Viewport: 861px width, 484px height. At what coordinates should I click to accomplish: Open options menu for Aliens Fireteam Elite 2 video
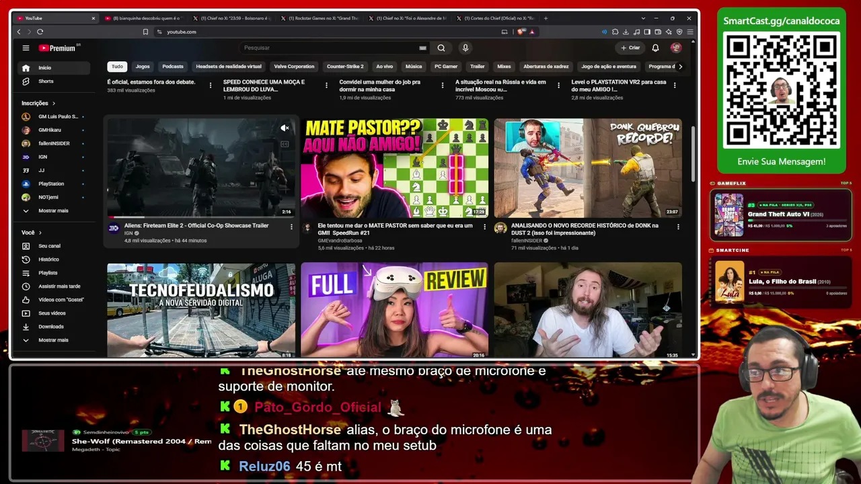pyautogui.click(x=291, y=227)
